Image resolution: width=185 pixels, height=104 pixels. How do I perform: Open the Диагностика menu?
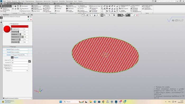(47, 1)
